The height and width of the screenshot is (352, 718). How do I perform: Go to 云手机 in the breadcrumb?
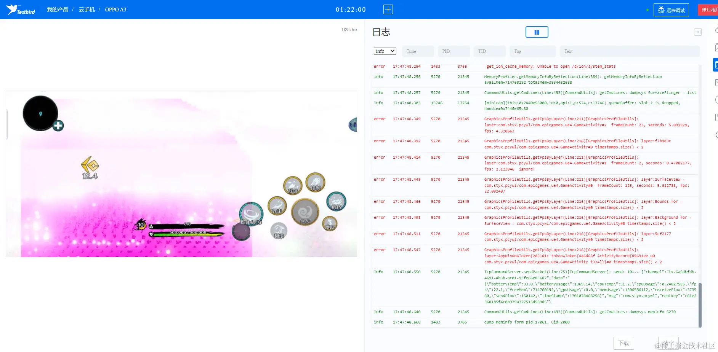[x=87, y=10]
